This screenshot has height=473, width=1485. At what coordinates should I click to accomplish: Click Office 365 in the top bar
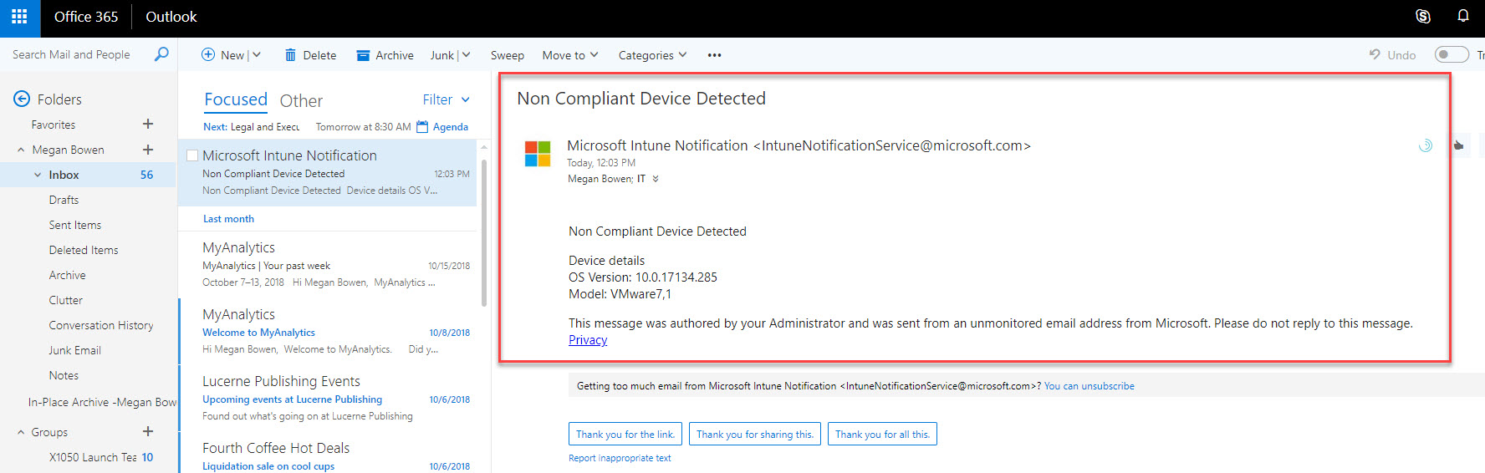coord(86,17)
